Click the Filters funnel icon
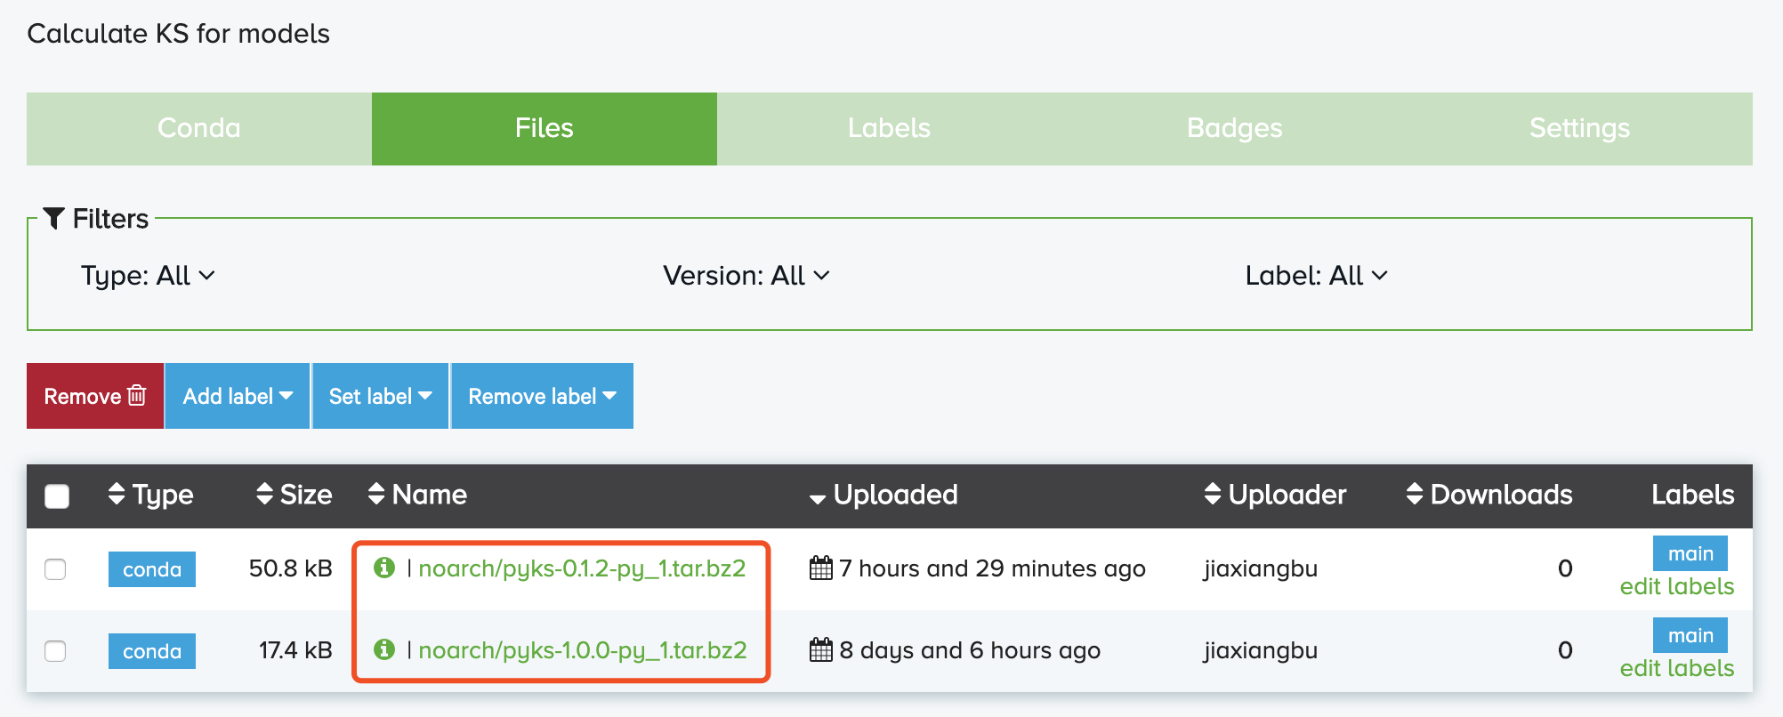Image resolution: width=1783 pixels, height=717 pixels. [x=54, y=218]
